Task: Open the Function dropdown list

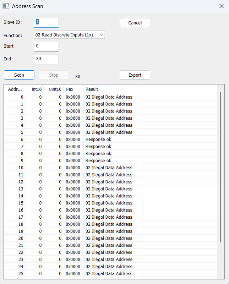Action: tap(69, 35)
